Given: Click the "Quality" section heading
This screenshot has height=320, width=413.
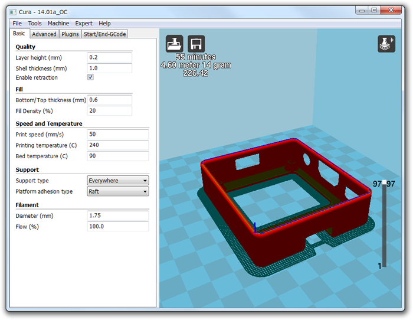Looking at the screenshot, I should coord(25,47).
